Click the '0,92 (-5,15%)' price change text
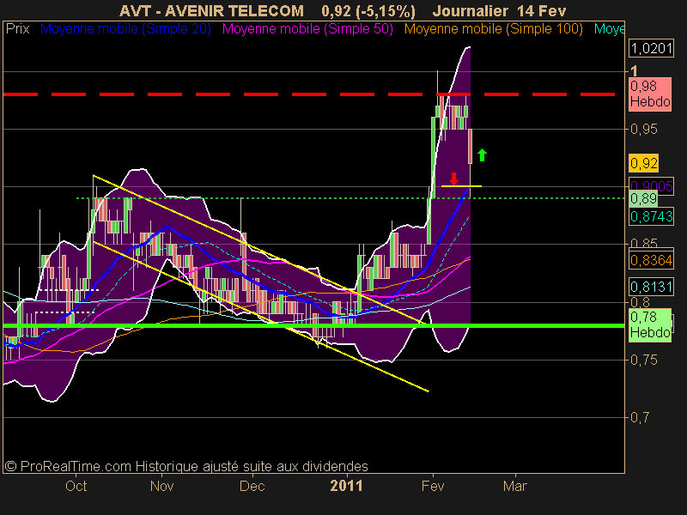Viewport: 687px width, 515px height. click(x=368, y=10)
